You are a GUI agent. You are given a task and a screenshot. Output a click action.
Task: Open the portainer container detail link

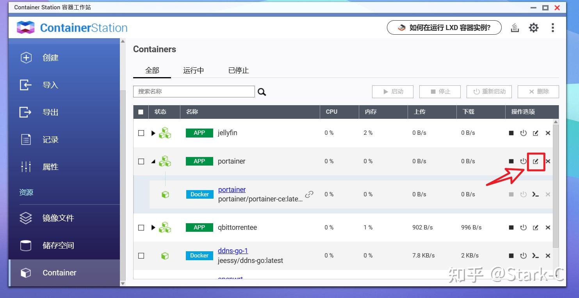coord(232,189)
